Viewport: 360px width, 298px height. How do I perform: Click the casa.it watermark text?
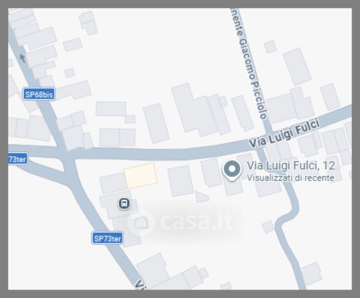(196, 221)
